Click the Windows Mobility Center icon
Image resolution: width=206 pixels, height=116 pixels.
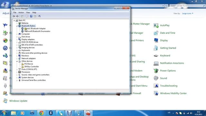(156, 93)
